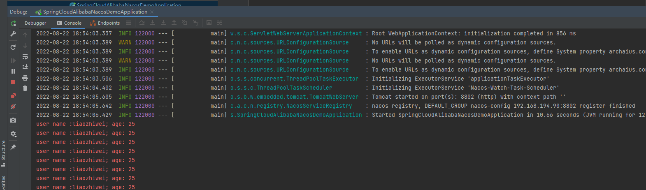Resume program with the greyed play icon
The height and width of the screenshot is (190, 646).
point(13,60)
